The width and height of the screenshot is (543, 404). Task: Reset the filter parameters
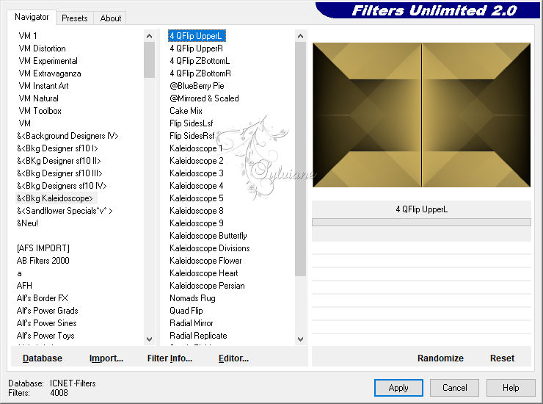[x=502, y=358]
